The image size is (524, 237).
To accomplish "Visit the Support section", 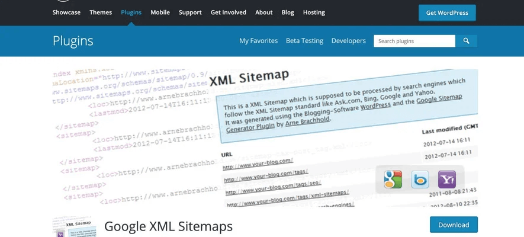I will click(x=190, y=12).
